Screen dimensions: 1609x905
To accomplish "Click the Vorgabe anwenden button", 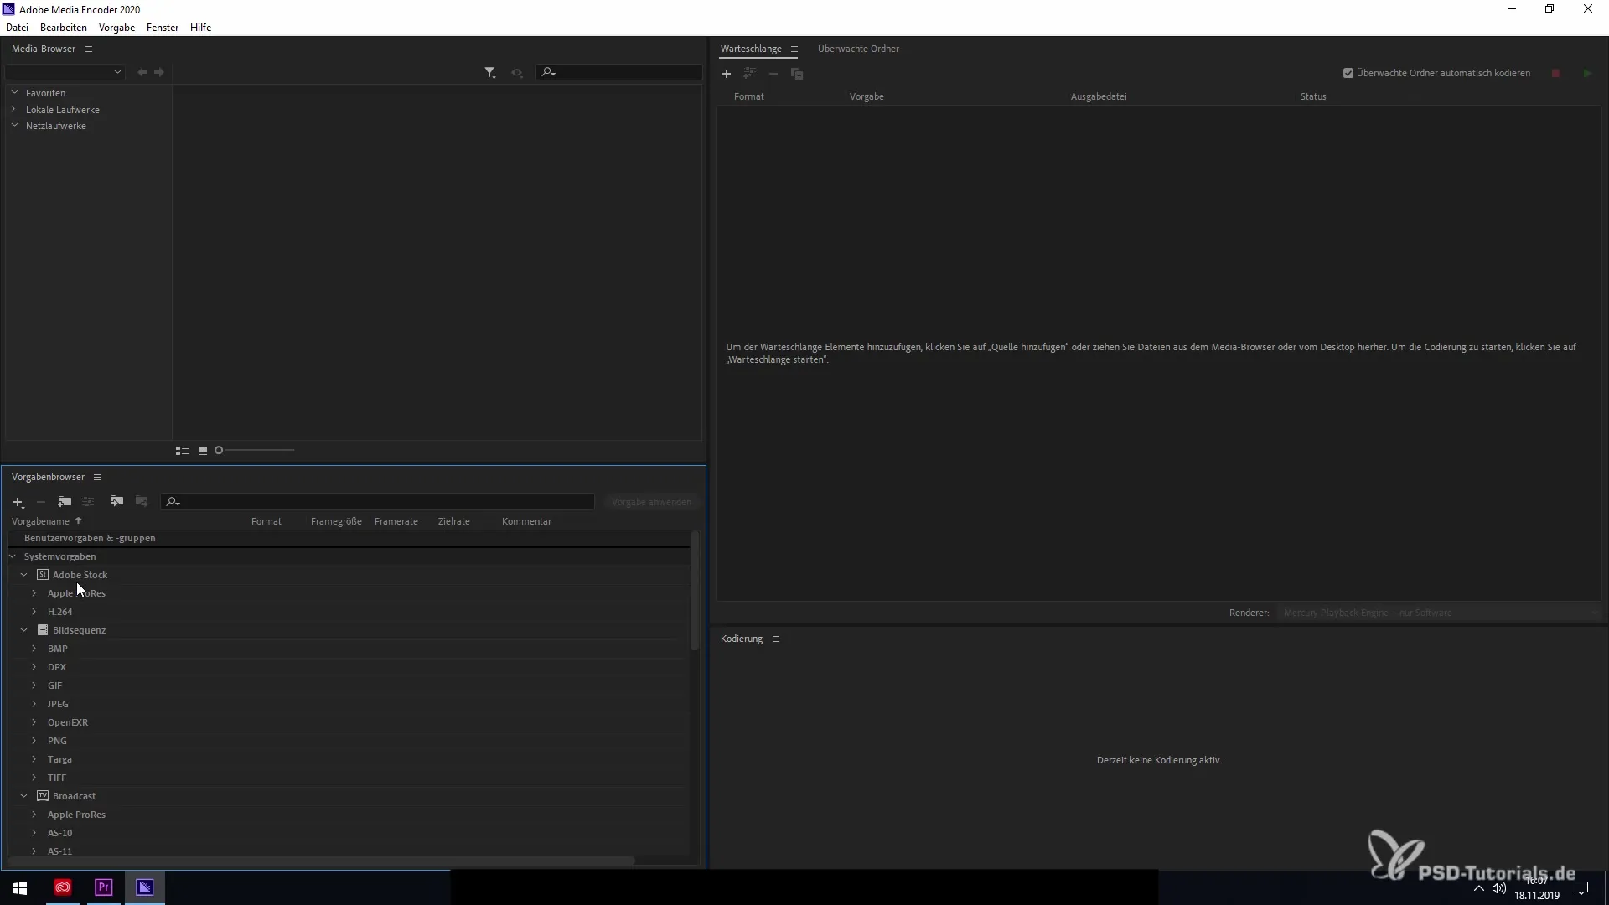I will tap(651, 503).
